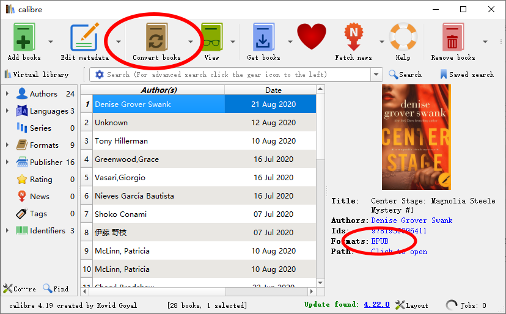Open the Help lifebuoy icon
506x314 pixels.
pos(403,37)
